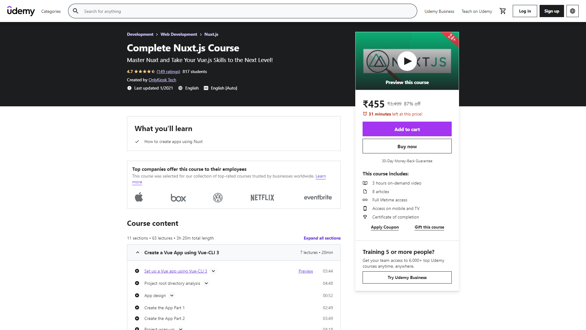Open the shopping cart icon

tap(503, 11)
